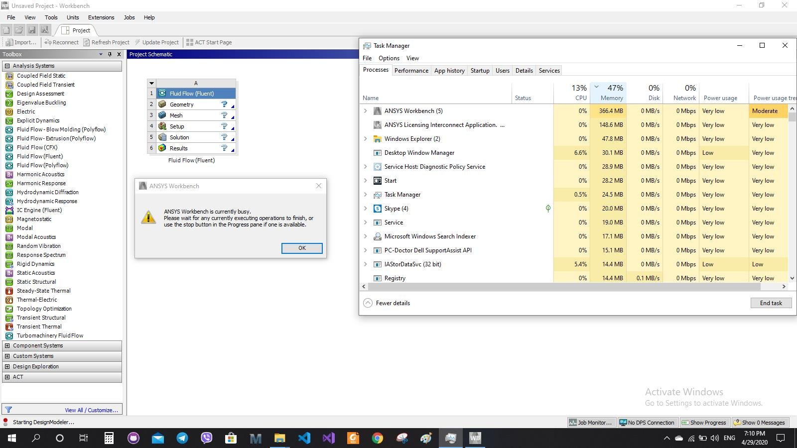
Task: Click the Open project folder icon
Action: pyautogui.click(x=19, y=30)
